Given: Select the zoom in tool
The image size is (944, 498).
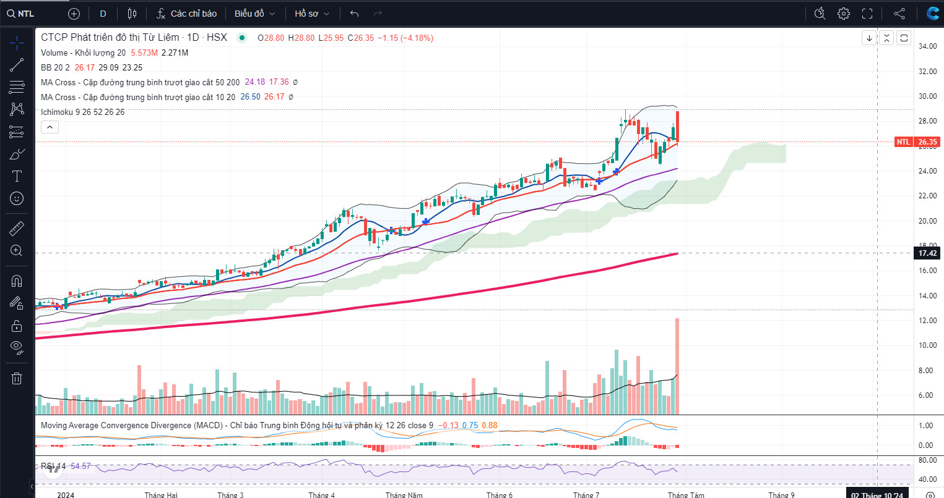Looking at the screenshot, I should tap(17, 251).
